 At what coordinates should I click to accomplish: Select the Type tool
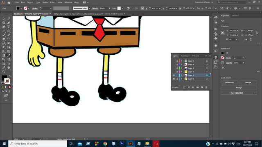point(9,27)
